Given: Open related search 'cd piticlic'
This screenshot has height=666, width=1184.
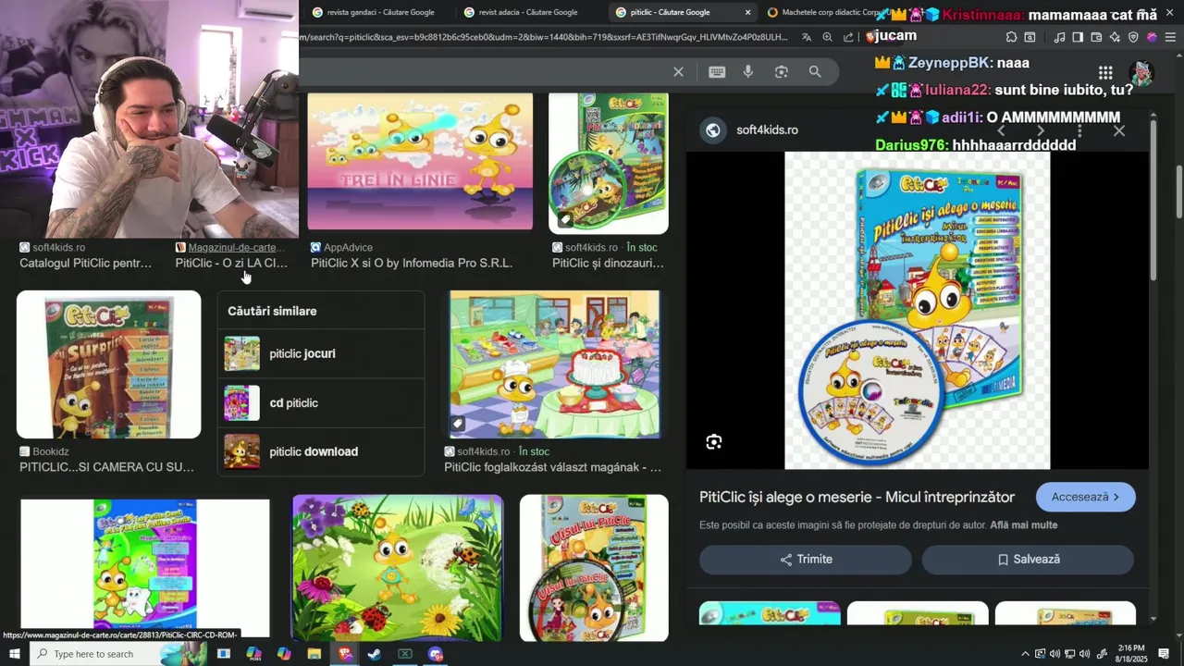Looking at the screenshot, I should 321,403.
